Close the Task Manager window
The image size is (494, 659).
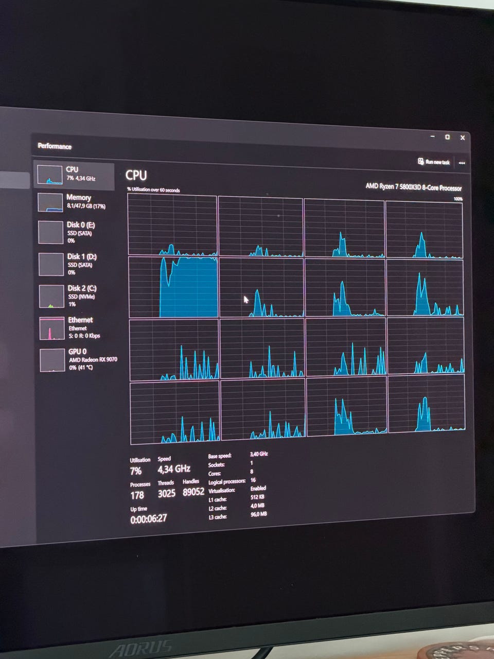463,137
